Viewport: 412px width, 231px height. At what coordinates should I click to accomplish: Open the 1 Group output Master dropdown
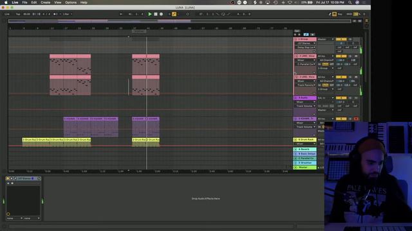click(x=326, y=39)
